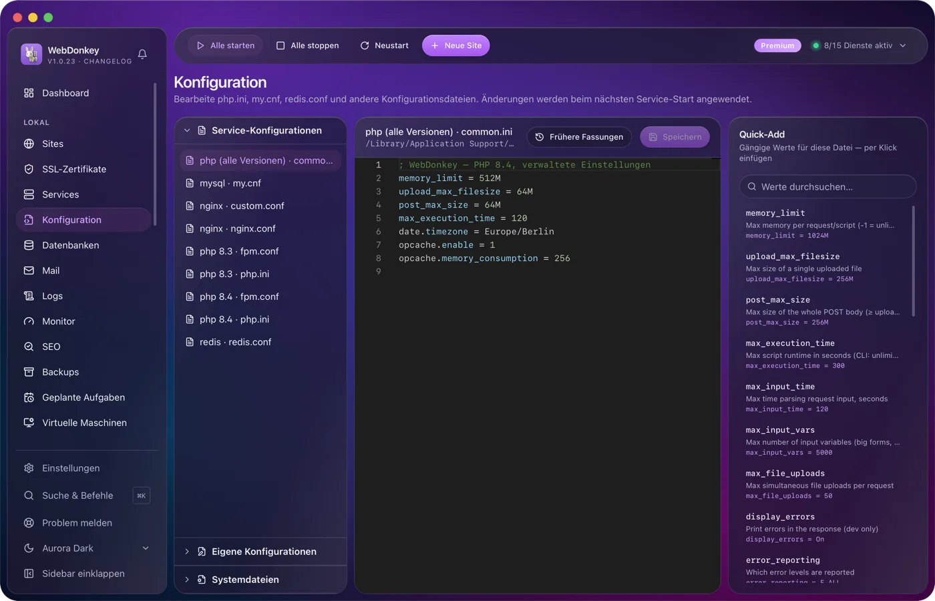
Task: Expand the Systemdateien section
Action: [x=260, y=580]
